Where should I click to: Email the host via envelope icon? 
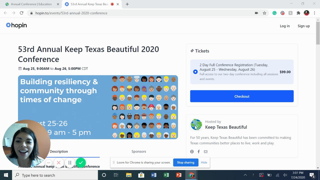point(205,151)
